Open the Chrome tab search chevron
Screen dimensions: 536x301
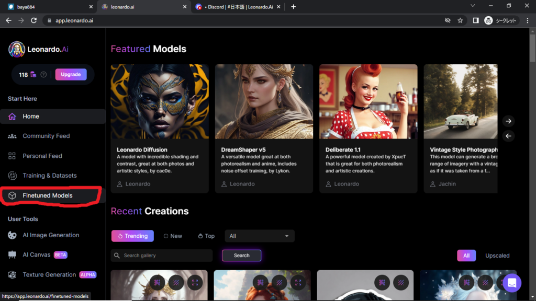coord(473,6)
